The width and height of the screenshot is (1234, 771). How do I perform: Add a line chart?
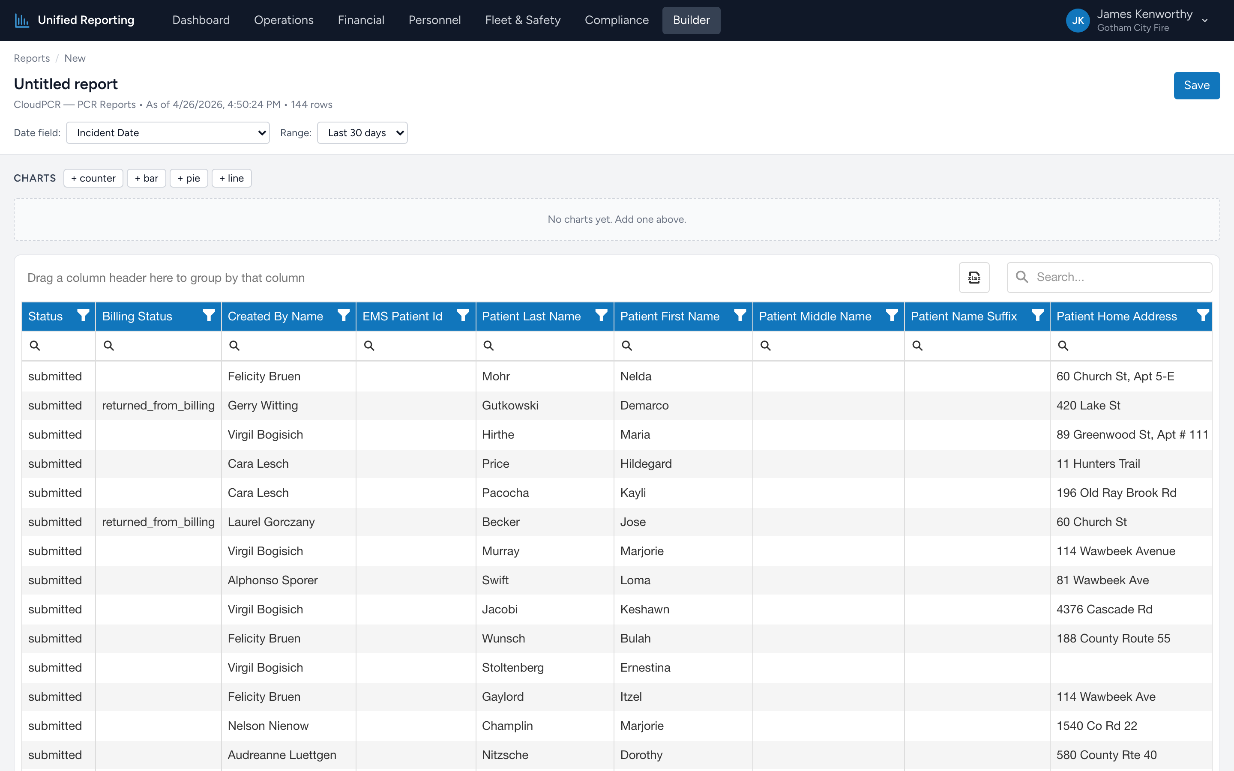click(231, 178)
